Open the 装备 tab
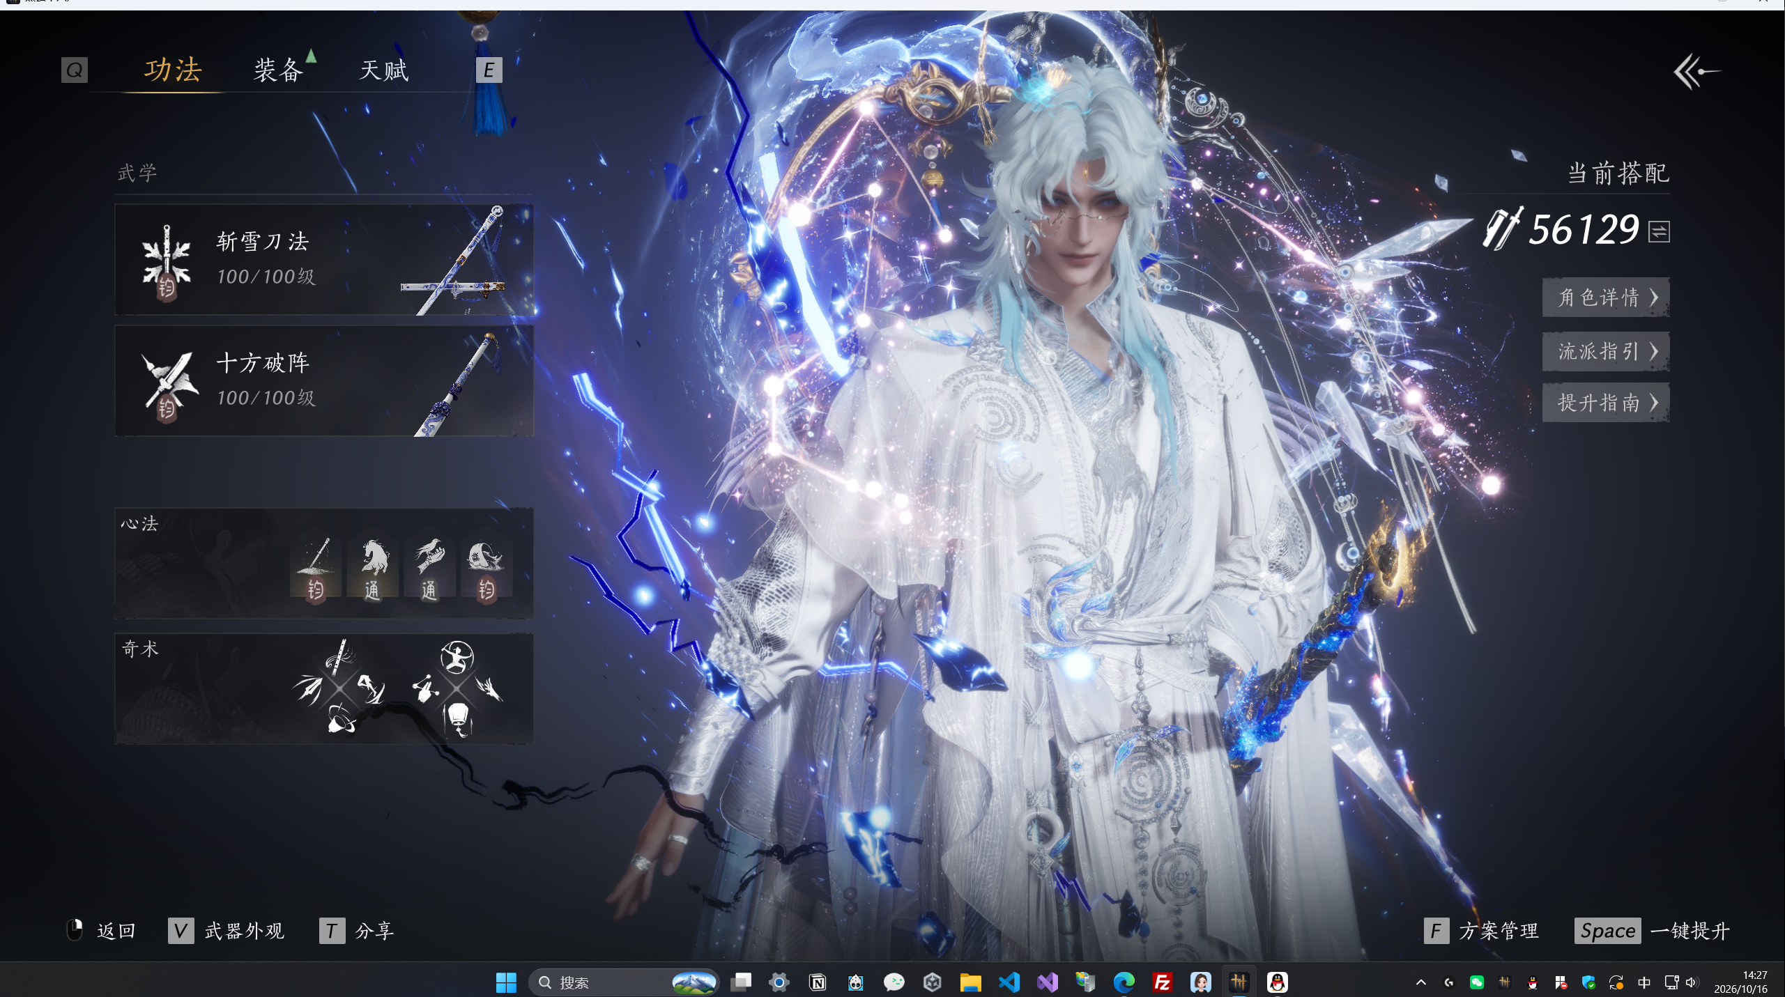Image resolution: width=1785 pixels, height=997 pixels. tap(278, 70)
